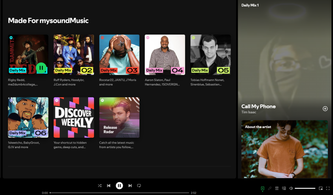Open the Daily Mix 06 cover
The height and width of the screenshot is (195, 333).
28,118
